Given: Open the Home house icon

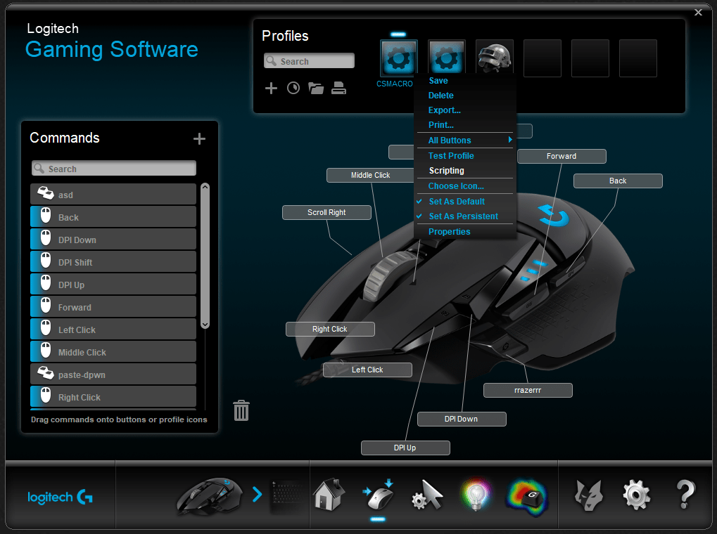Looking at the screenshot, I should [329, 495].
